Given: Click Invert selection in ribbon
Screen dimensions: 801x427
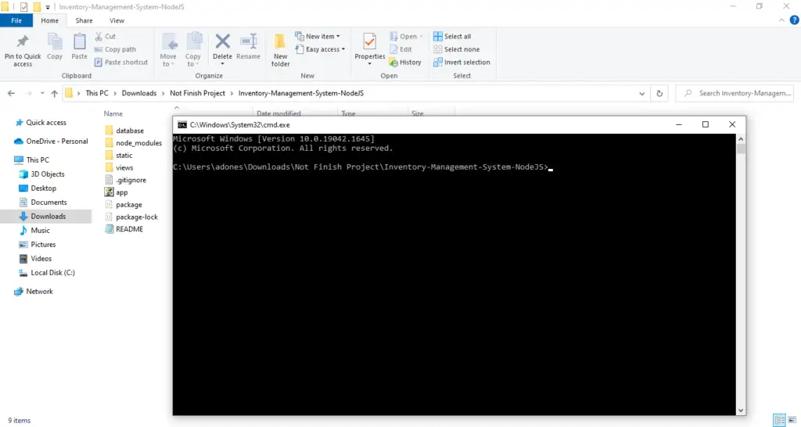Looking at the screenshot, I should coord(462,62).
